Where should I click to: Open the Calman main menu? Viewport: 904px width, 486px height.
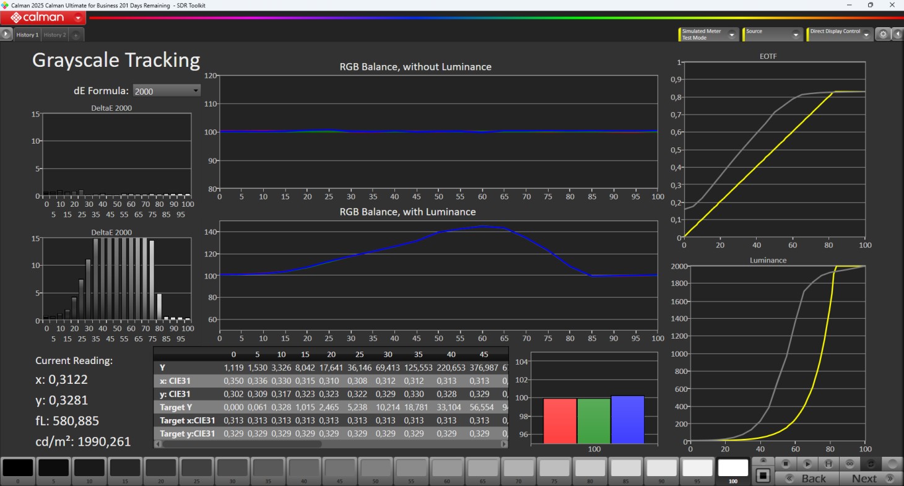pos(43,18)
